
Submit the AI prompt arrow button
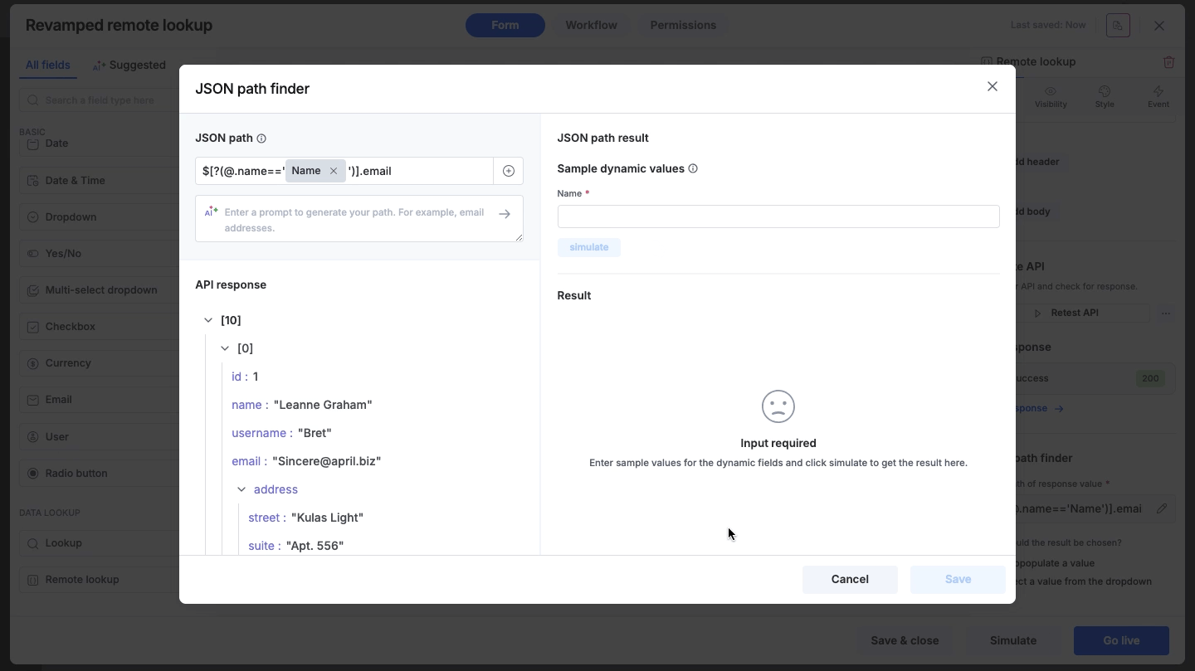(x=505, y=214)
